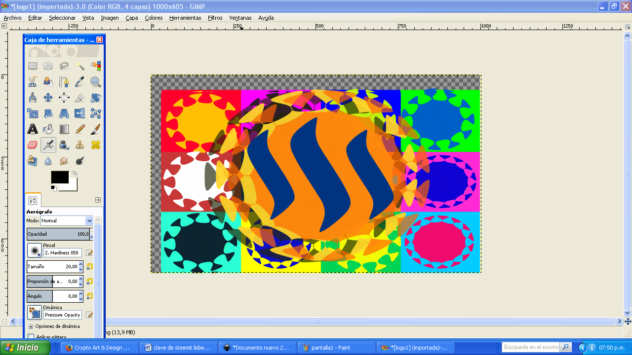Viewport: 632px width, 355px height.
Task: Select the Paths tool
Action: click(x=64, y=81)
